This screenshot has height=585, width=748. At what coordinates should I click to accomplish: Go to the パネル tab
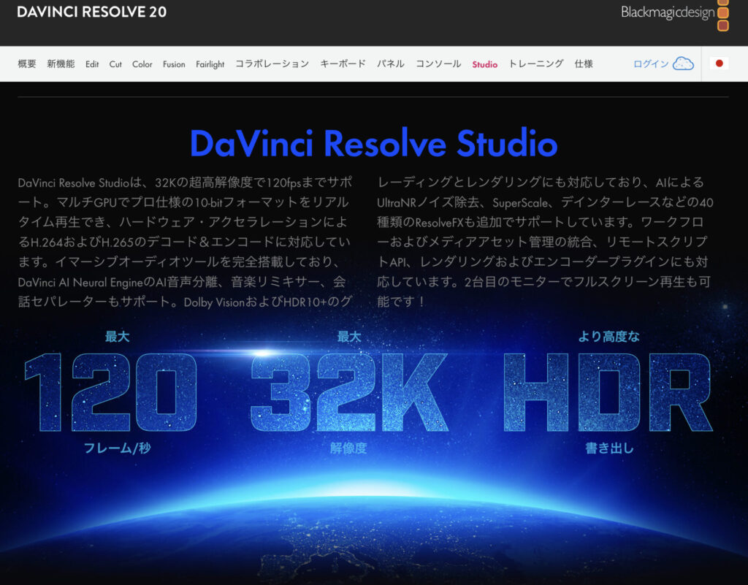click(390, 64)
